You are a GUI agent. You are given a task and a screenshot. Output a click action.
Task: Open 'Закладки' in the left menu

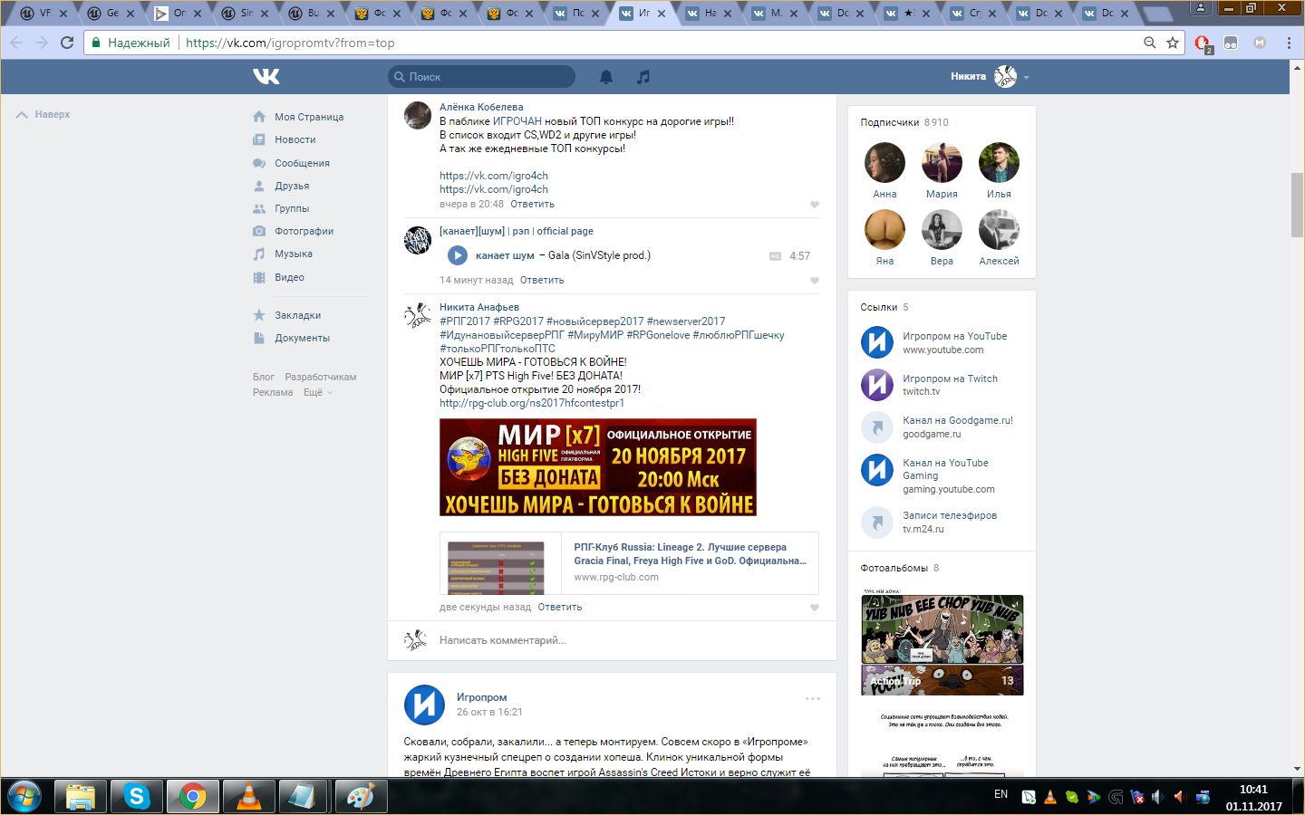coord(297,315)
